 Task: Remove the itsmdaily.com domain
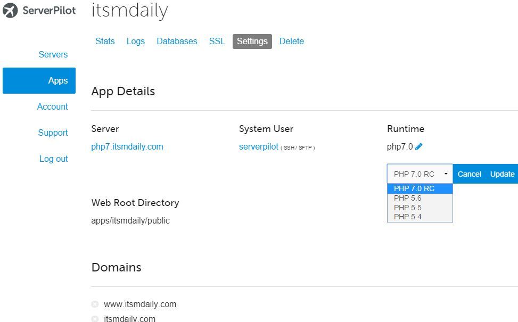(95, 318)
